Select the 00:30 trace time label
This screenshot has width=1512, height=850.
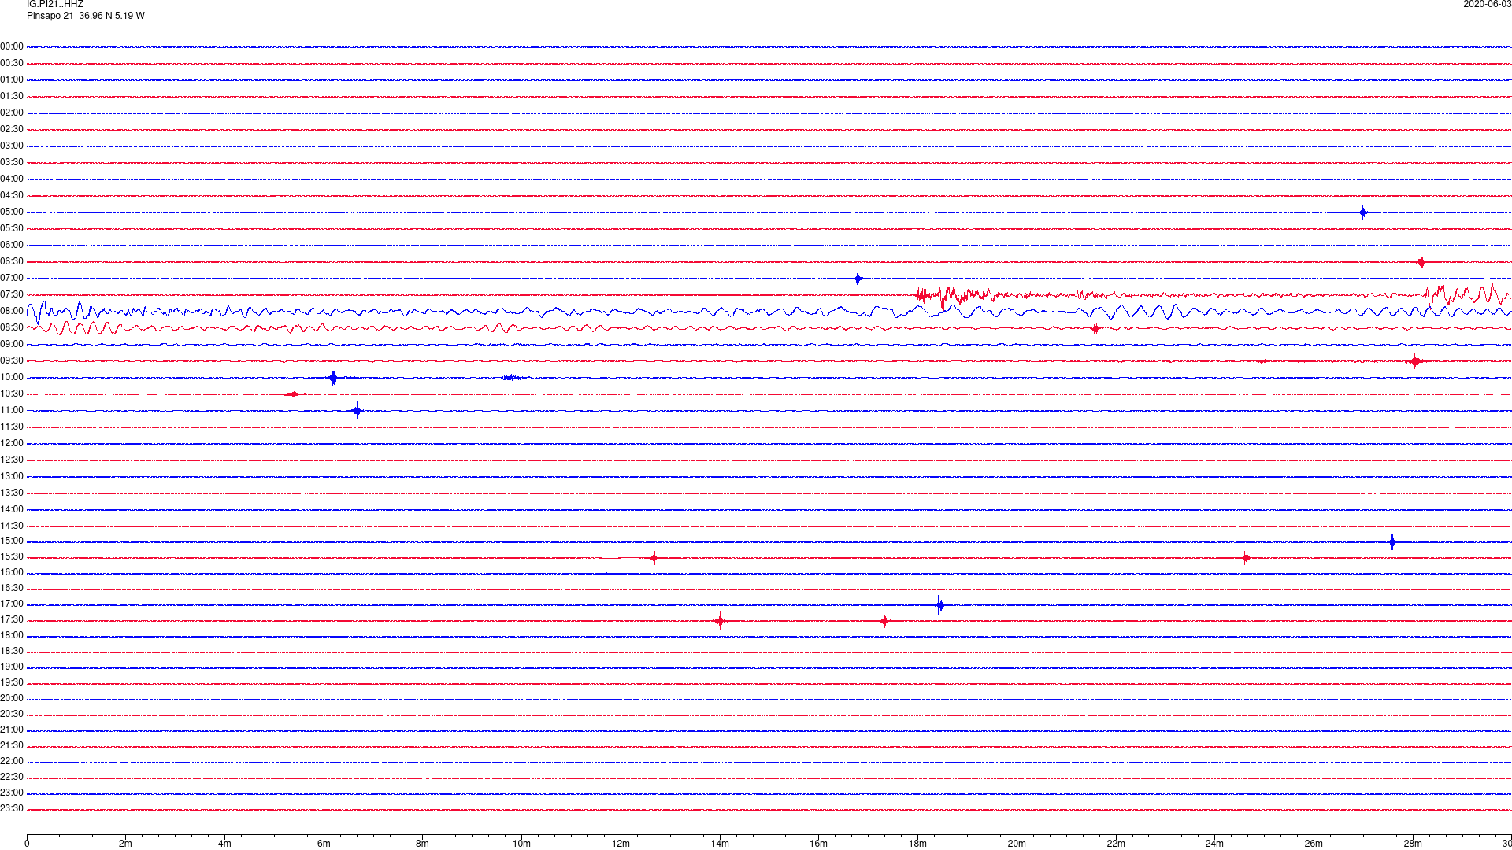pyautogui.click(x=12, y=63)
